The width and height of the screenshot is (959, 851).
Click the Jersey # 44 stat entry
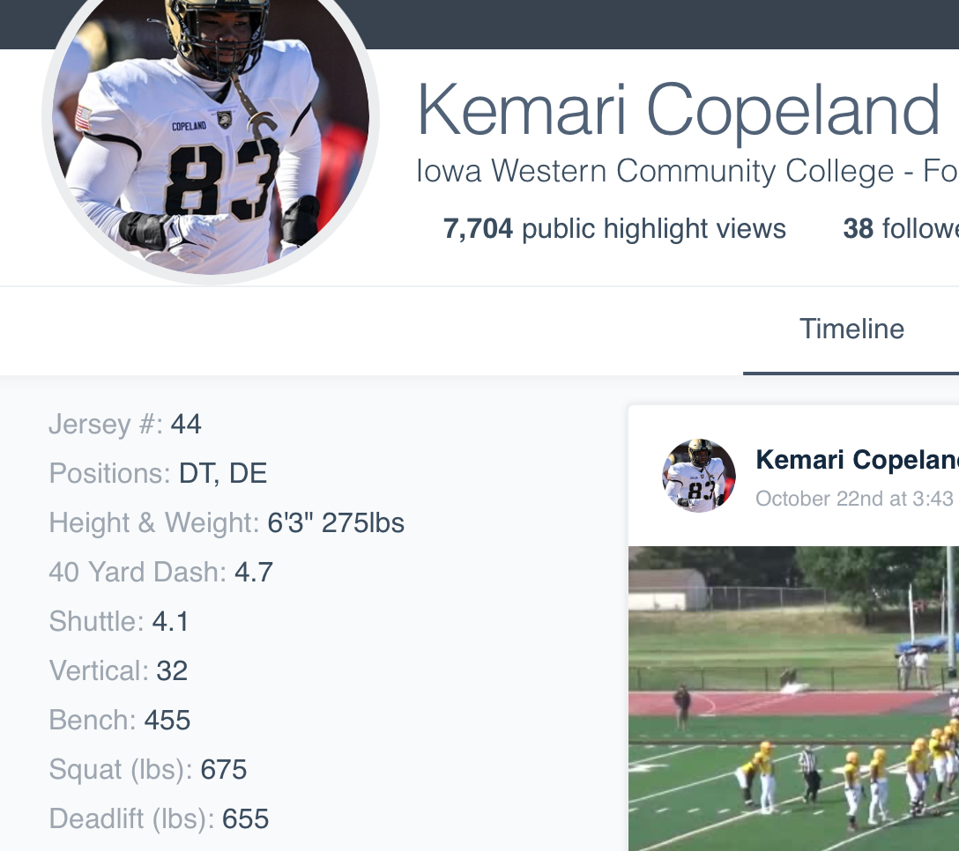pyautogui.click(x=123, y=424)
